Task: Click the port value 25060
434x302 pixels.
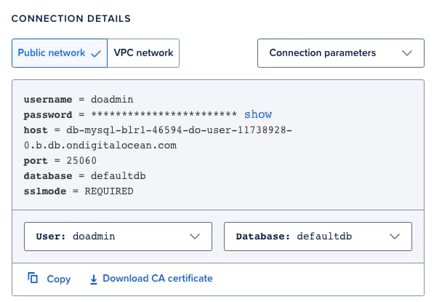Action: coord(81,160)
